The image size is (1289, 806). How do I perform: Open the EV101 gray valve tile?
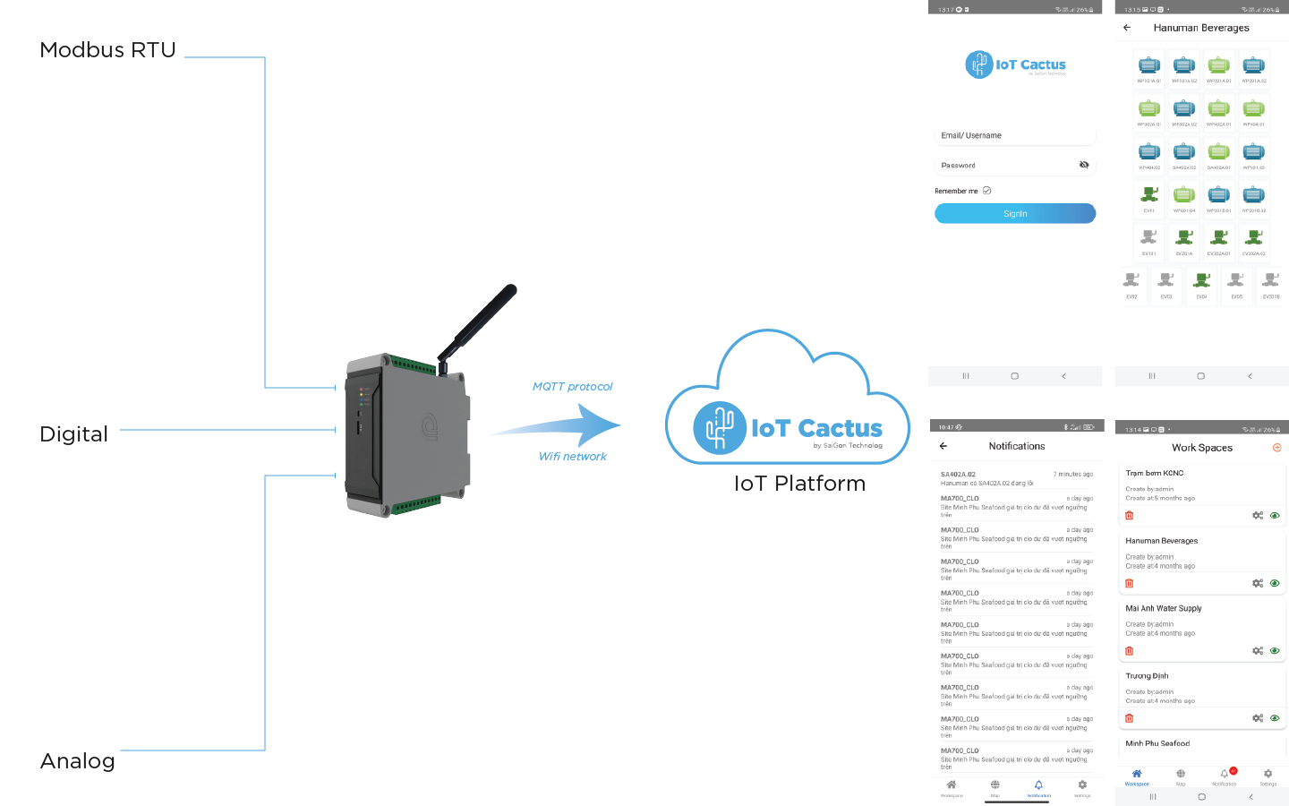pyautogui.click(x=1148, y=241)
